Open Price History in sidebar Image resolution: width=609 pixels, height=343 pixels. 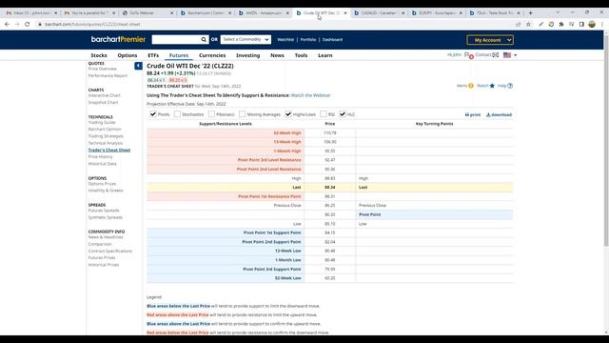100,156
